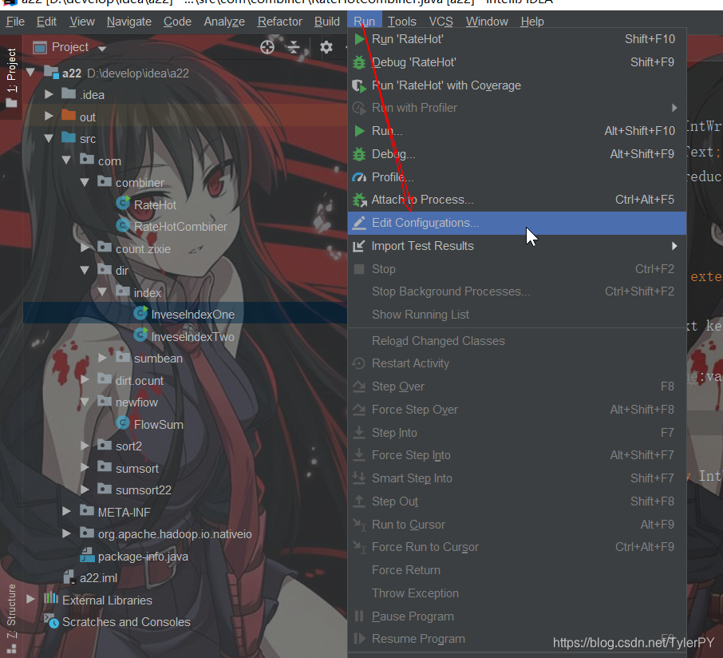
Task: Select the sumsort22 package
Action: [144, 490]
